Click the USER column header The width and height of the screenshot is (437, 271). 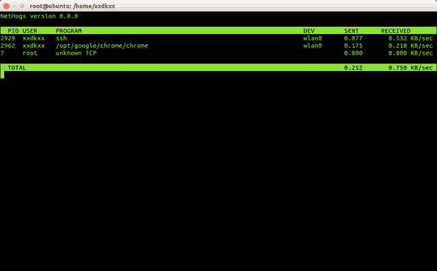click(x=30, y=31)
